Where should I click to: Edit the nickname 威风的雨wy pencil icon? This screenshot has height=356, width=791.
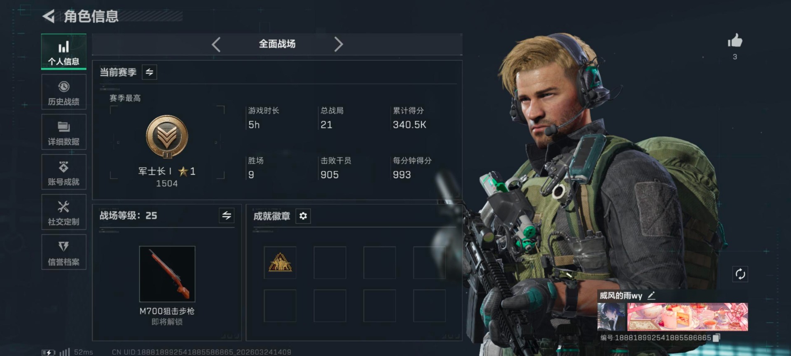click(651, 295)
